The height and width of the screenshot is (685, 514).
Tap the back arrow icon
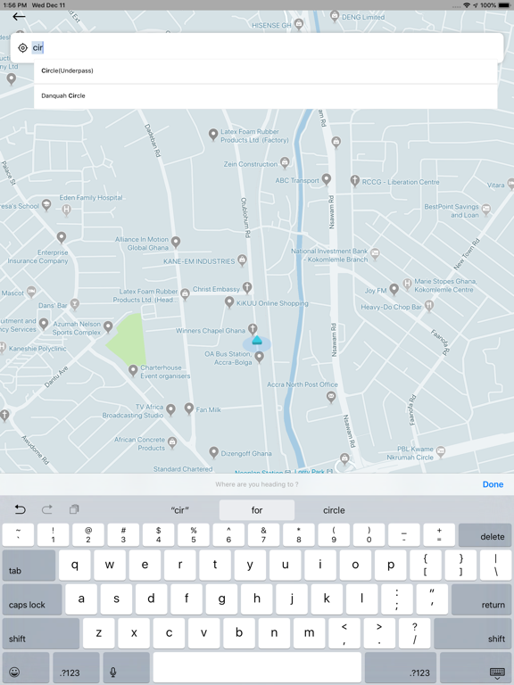click(19, 17)
